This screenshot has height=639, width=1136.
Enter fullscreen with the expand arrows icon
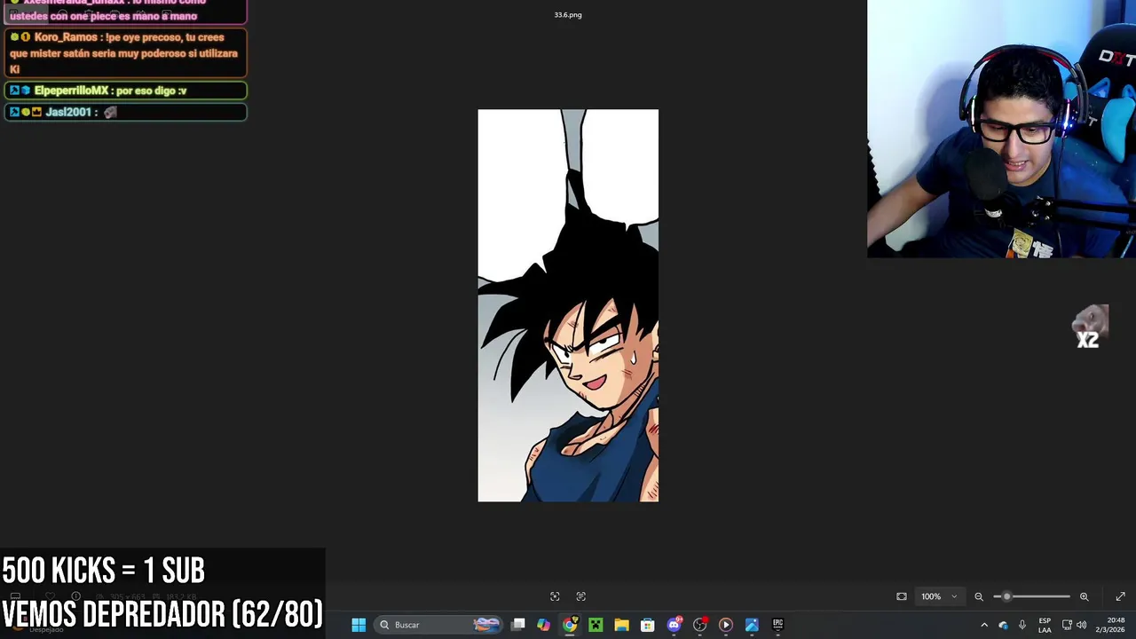(x=1120, y=596)
